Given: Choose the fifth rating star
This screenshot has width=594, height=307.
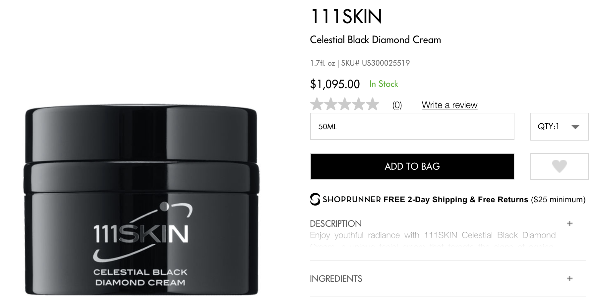Looking at the screenshot, I should tap(372, 104).
